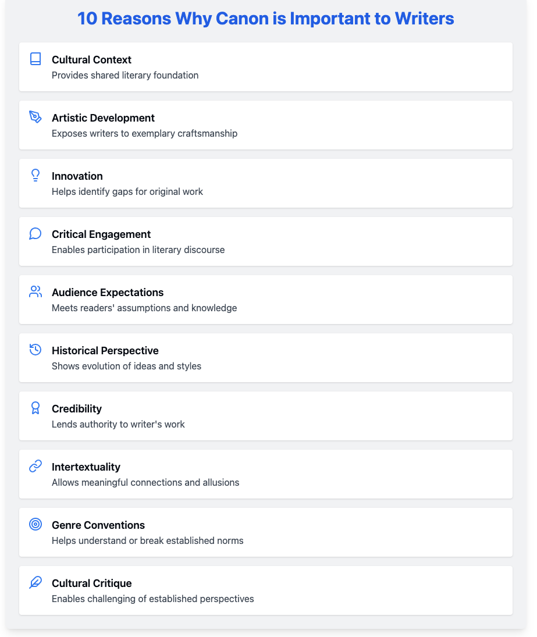
Task: Click the Critical Engagement heading
Action: click(x=101, y=234)
